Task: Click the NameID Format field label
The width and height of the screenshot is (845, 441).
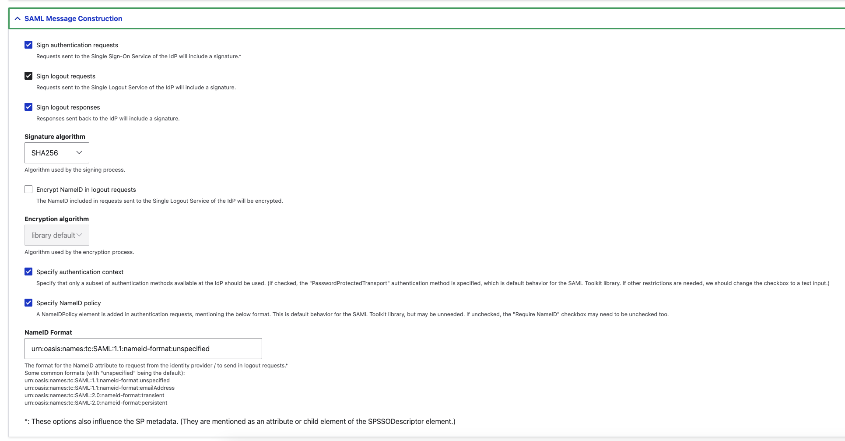Action: click(48, 332)
